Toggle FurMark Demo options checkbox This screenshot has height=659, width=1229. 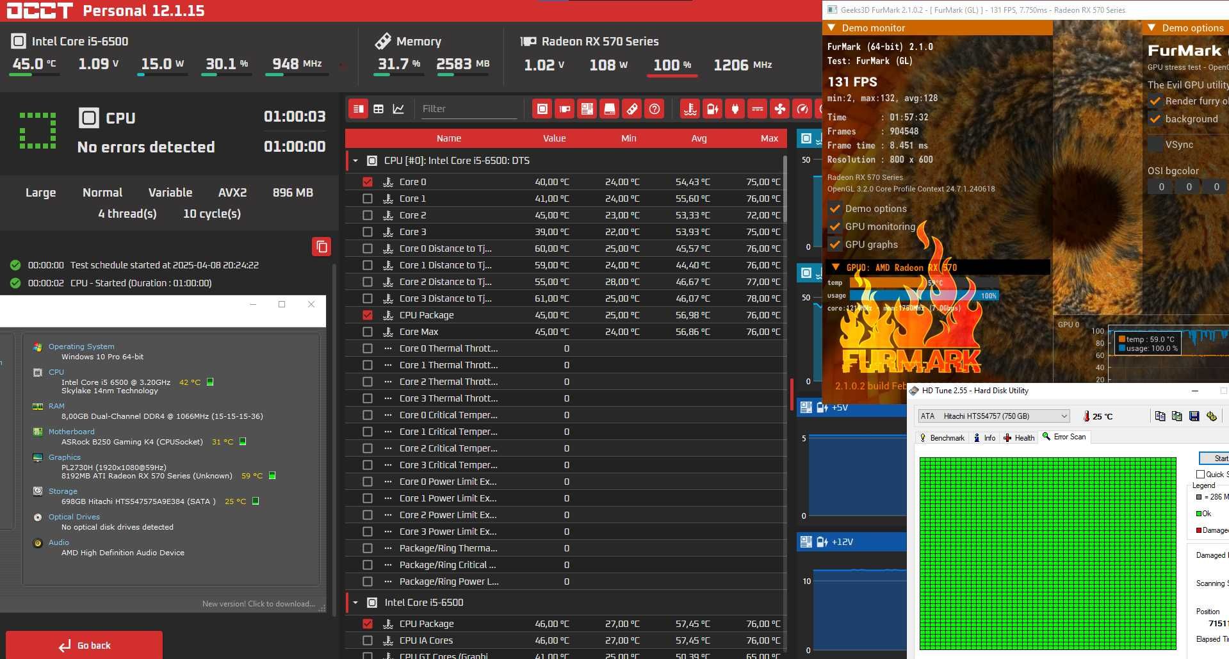click(835, 209)
